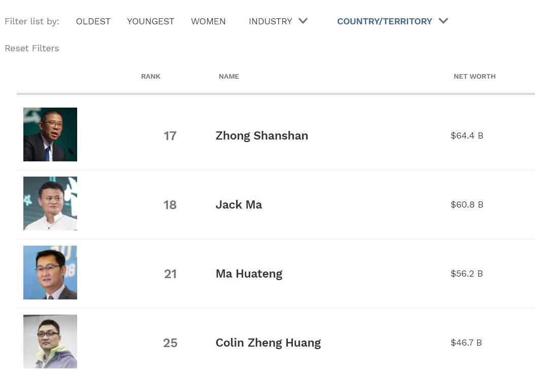
Task: Click the Reset Filters link
Action: click(32, 48)
